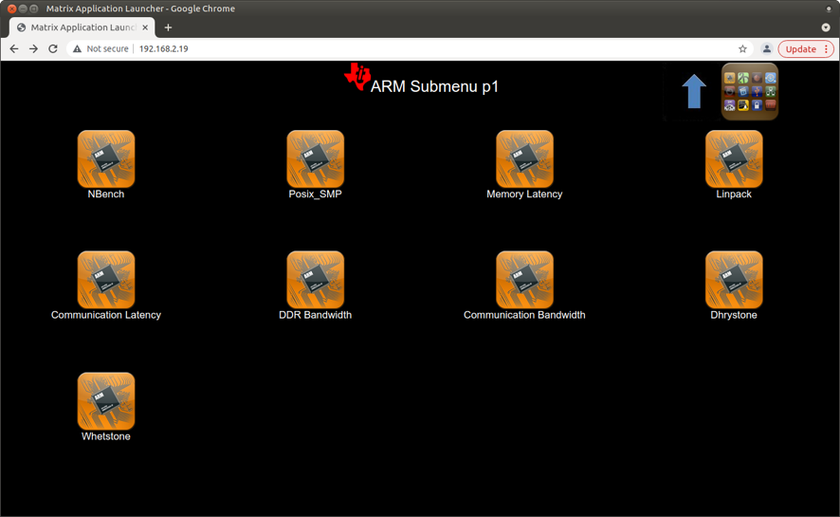Run the Memory Latency benchmark icon

[524, 159]
